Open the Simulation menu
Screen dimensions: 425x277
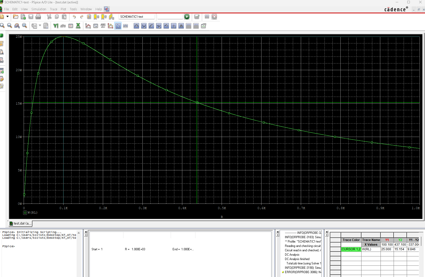coord(39,9)
